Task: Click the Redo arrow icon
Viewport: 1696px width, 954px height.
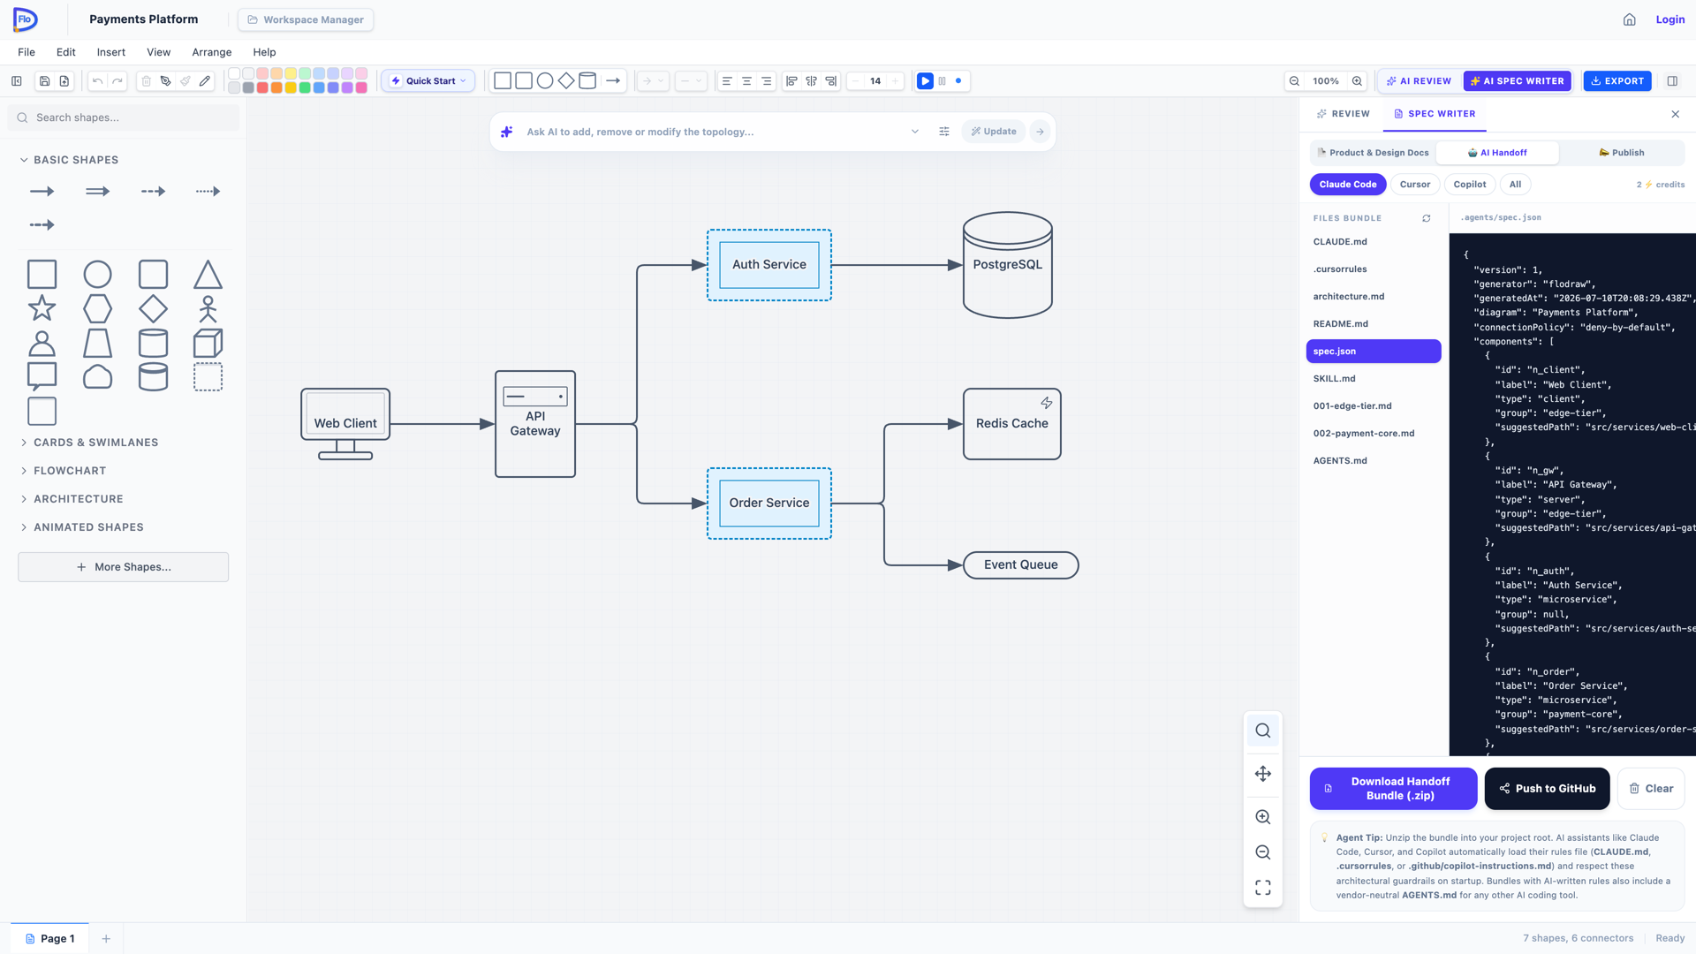Action: pos(117,81)
